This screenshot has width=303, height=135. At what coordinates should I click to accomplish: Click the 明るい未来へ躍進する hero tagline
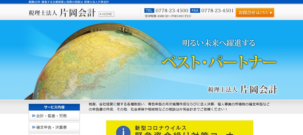[219, 43]
